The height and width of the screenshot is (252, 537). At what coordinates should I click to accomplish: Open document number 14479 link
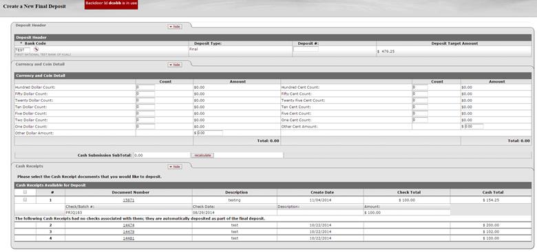tap(129, 232)
